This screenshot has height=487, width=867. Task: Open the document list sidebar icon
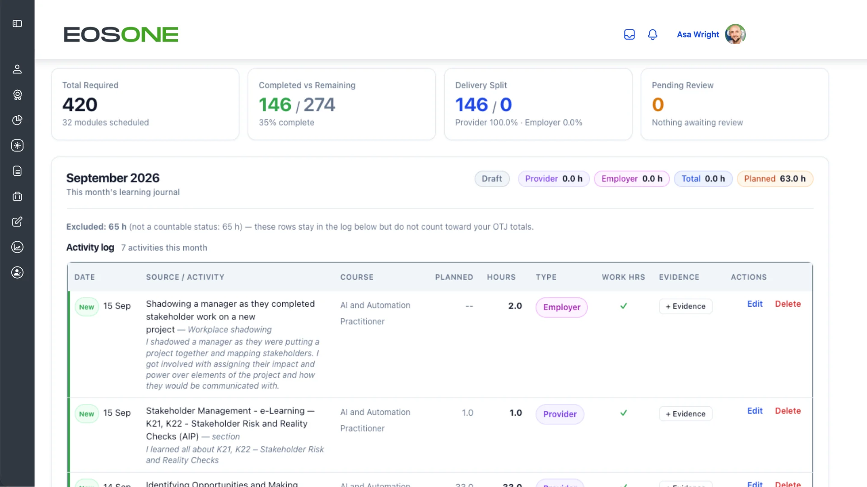click(17, 171)
